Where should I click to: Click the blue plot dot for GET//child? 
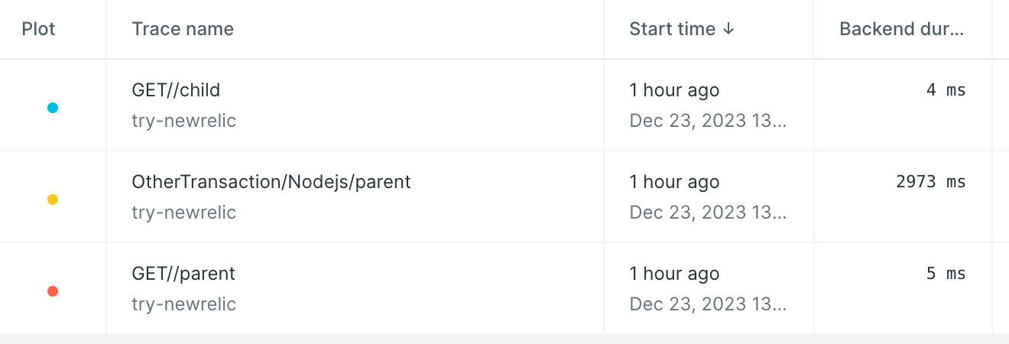[53, 108]
